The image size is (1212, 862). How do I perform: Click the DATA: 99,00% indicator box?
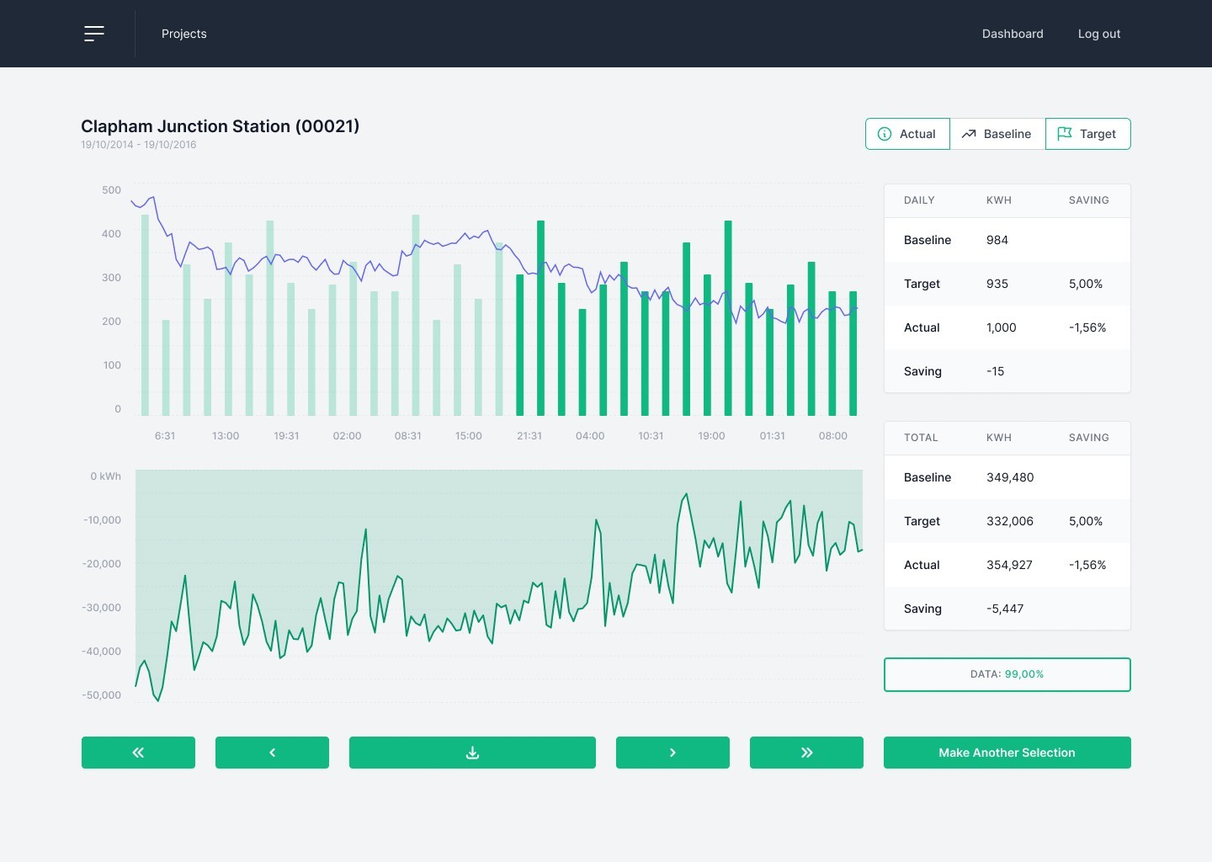[x=1007, y=674]
